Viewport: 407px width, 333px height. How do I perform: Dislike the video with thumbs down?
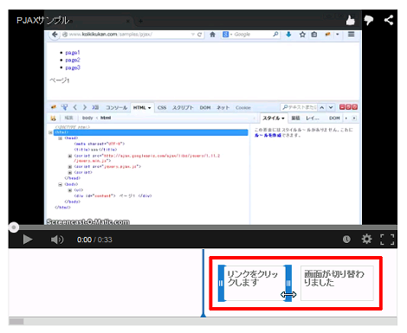coord(369,20)
